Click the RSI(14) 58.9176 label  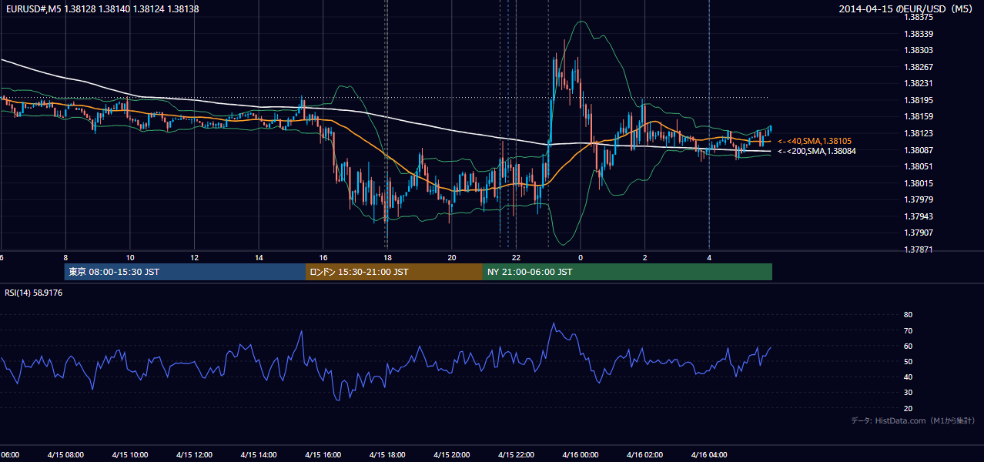pos(33,293)
